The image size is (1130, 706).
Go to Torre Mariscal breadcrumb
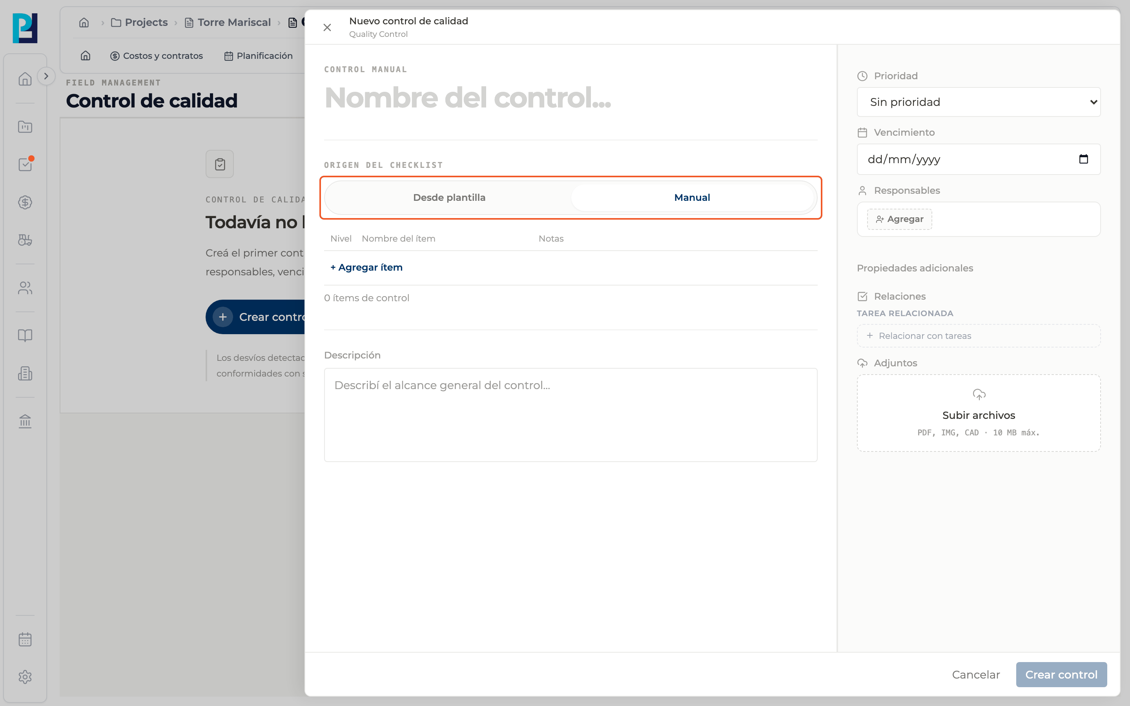tap(228, 22)
